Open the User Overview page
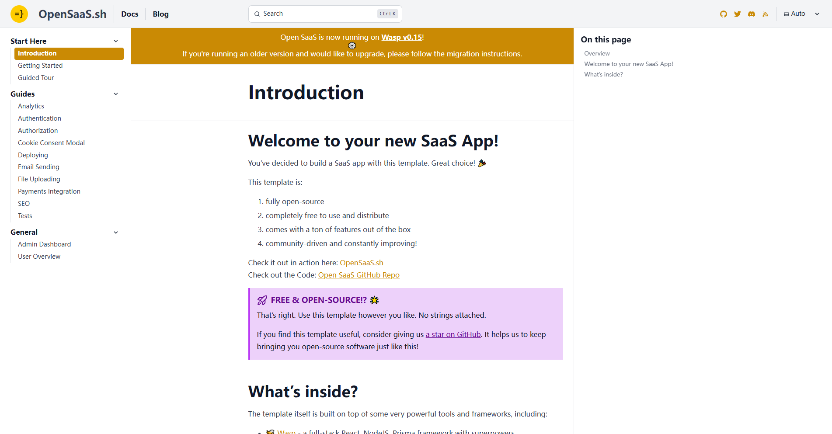 click(x=39, y=257)
